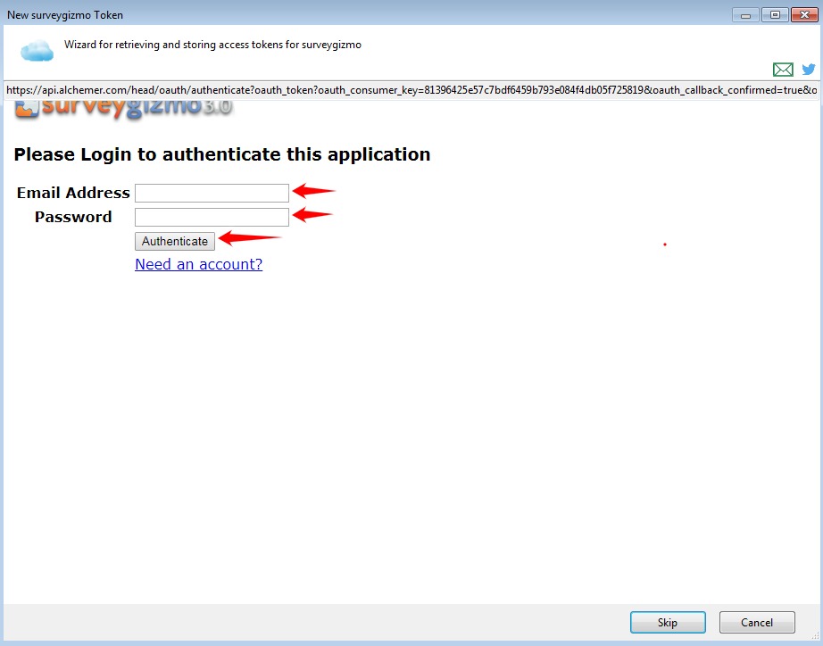Click the blue cloud wizard icon
The width and height of the screenshot is (823, 646).
point(37,50)
